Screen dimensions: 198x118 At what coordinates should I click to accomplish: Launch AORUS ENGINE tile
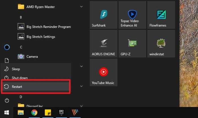pos(104,44)
